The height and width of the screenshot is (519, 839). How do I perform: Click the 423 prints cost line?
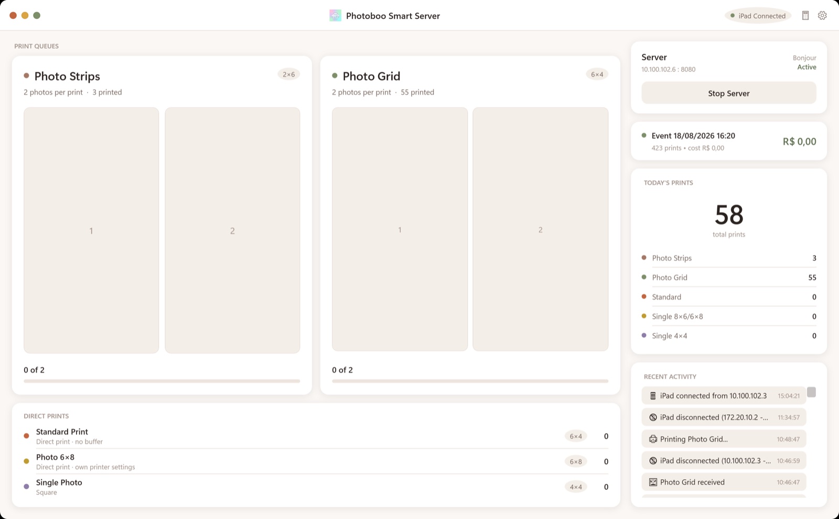tap(687, 148)
